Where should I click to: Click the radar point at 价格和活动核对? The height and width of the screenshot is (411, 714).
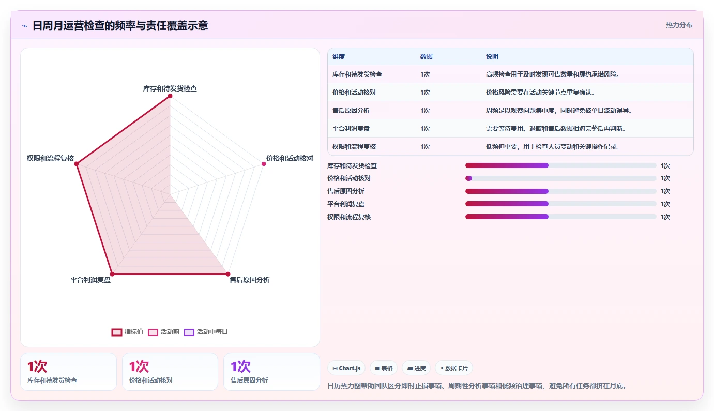[x=264, y=164]
